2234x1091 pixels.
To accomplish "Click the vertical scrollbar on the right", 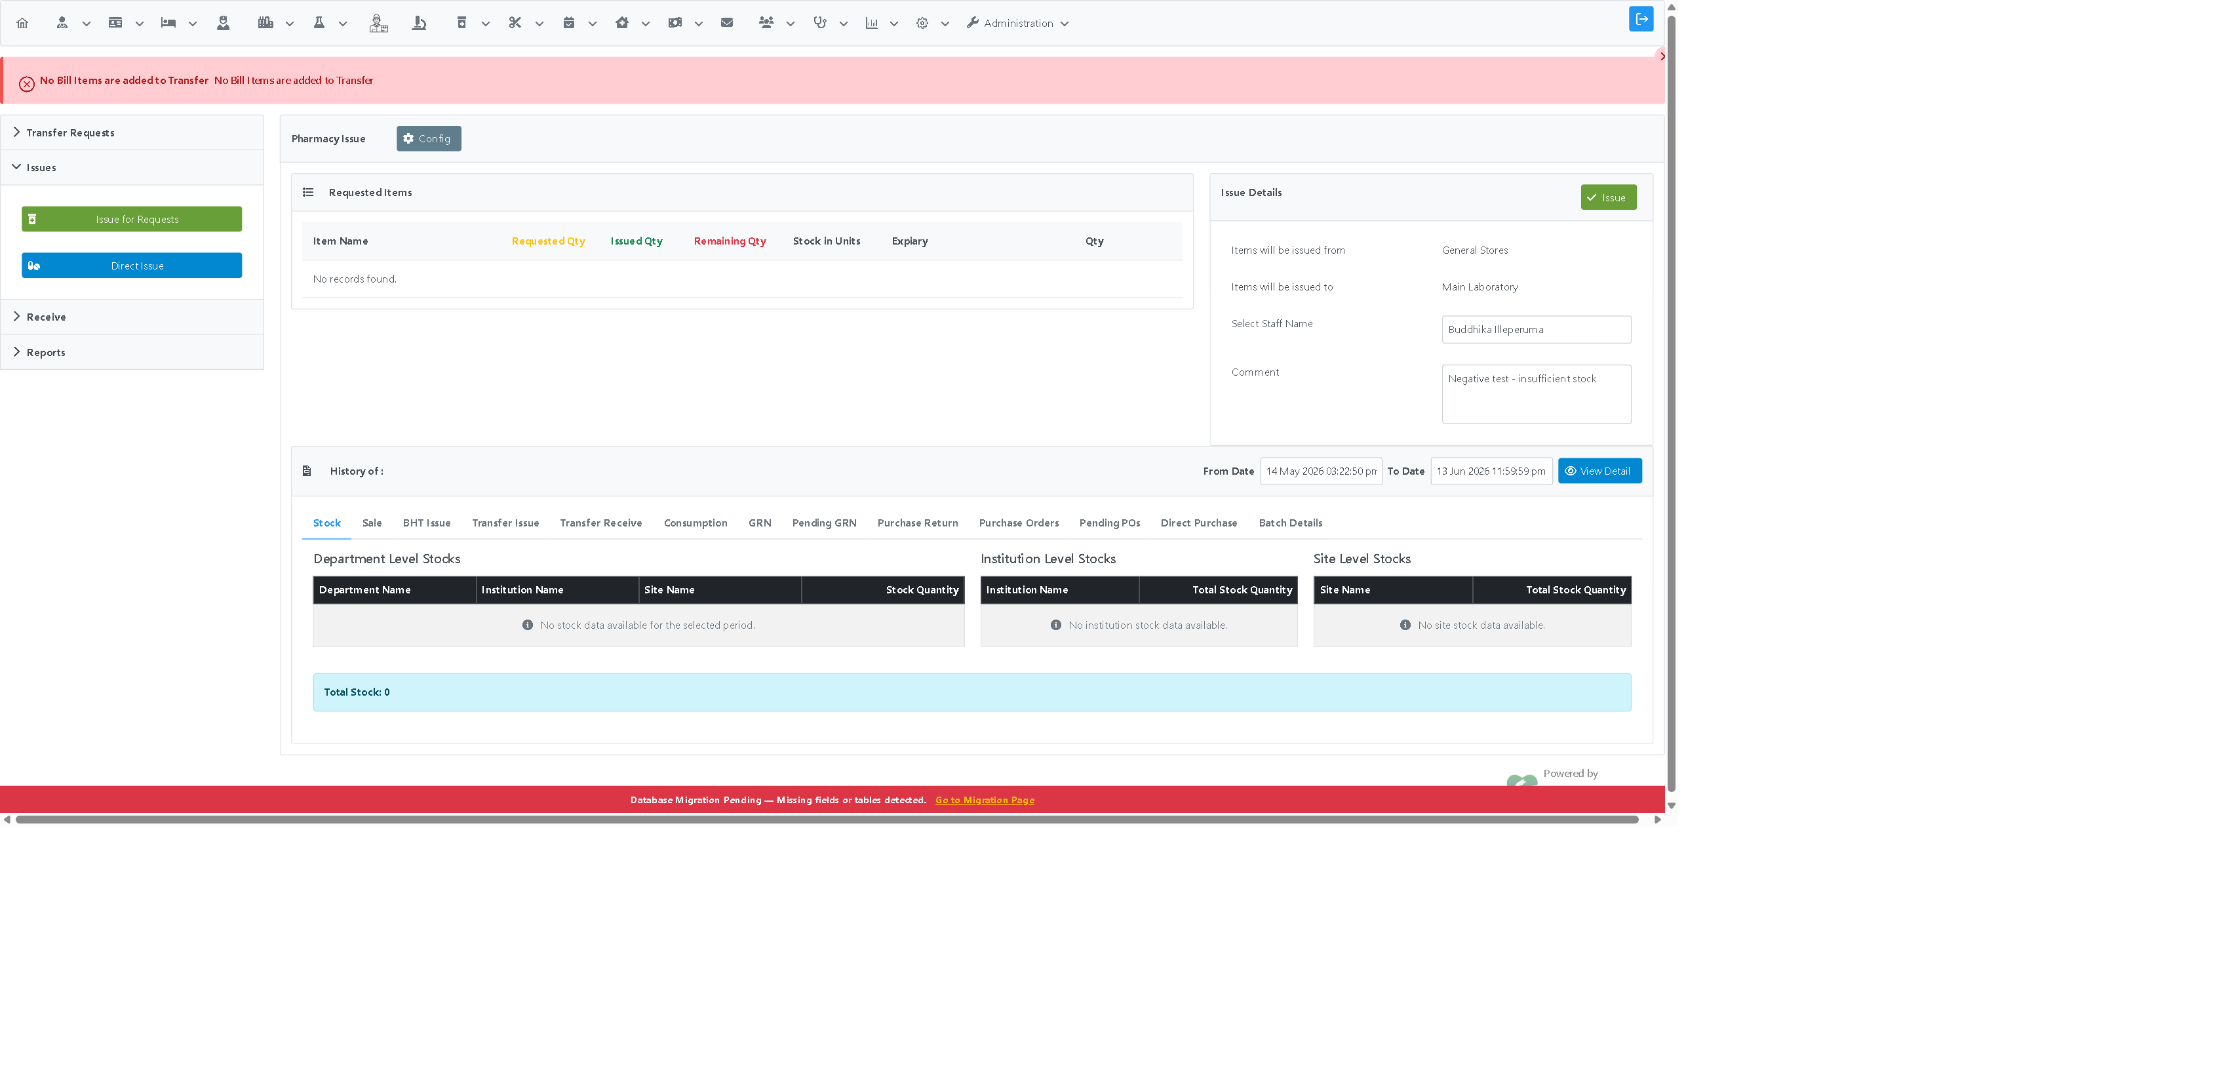I will tap(1671, 403).
